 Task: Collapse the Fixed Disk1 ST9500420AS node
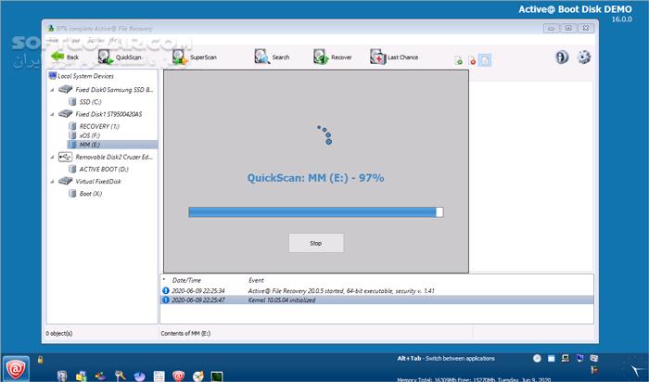pos(52,114)
